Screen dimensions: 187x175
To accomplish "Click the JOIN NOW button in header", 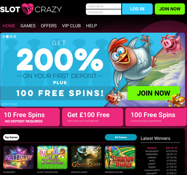I will point(170,9).
